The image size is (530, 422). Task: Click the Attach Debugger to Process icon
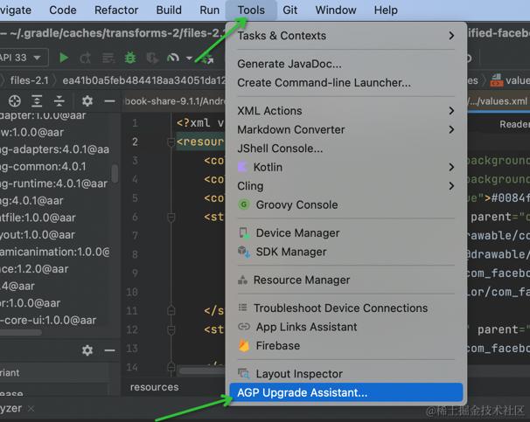207,59
